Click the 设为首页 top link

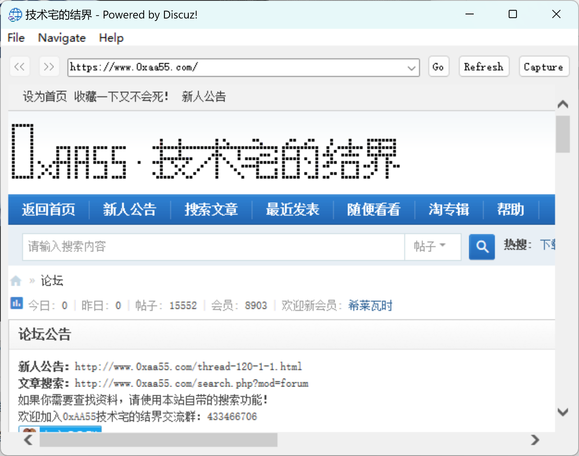pyautogui.click(x=45, y=97)
